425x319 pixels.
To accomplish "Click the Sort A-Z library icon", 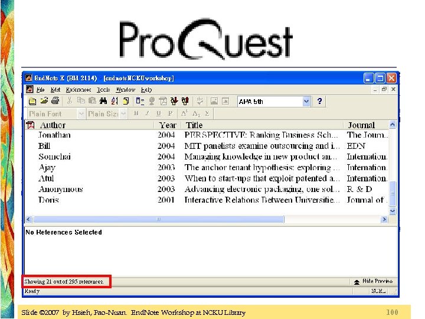I will [115, 101].
